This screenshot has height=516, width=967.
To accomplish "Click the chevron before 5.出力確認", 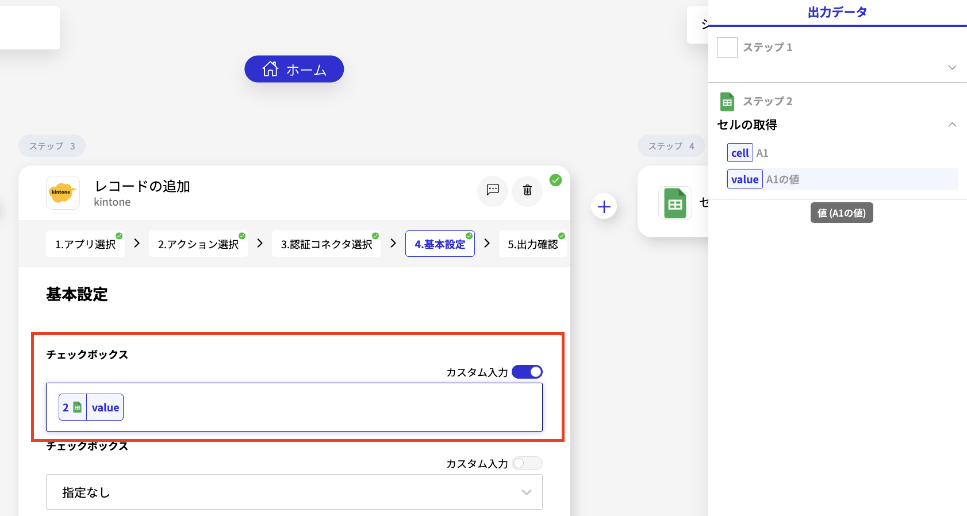I will [487, 243].
